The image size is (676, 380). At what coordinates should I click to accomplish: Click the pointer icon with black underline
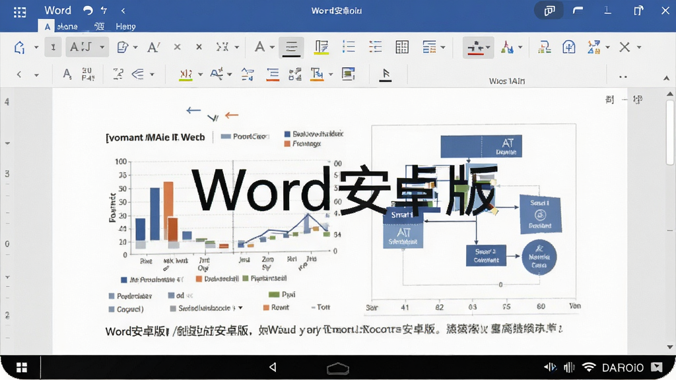(x=386, y=75)
